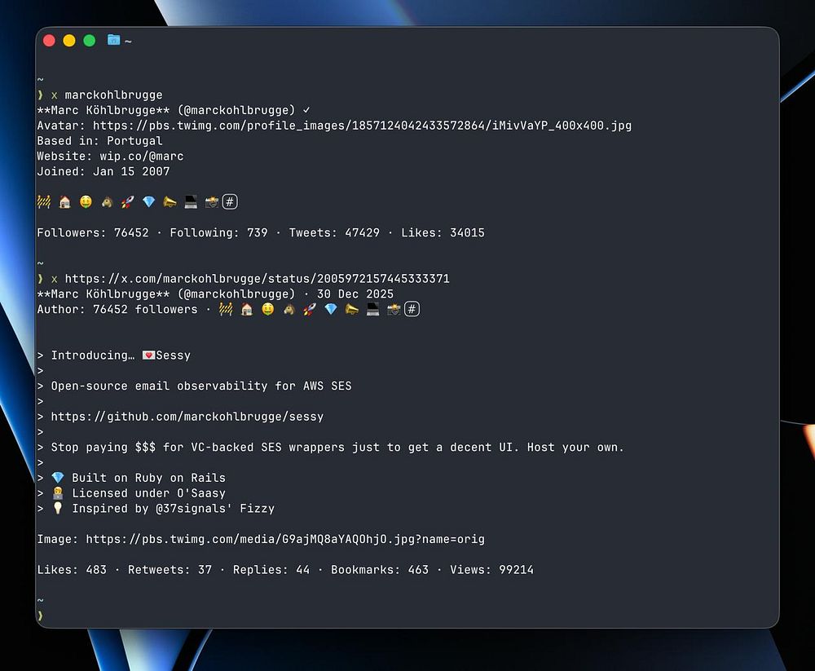Click the rocket emoji in the profile bio line
Image resolution: width=815 pixels, height=671 pixels.
point(128,202)
